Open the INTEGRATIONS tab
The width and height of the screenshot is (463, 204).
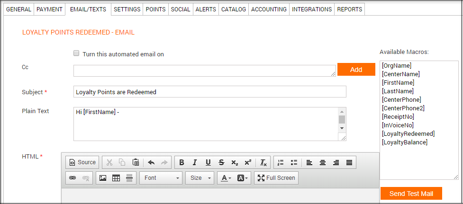coord(312,9)
